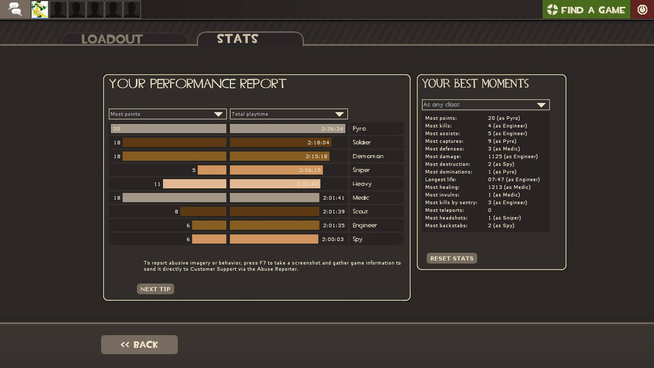Click the Engineer class label
This screenshot has width=654, height=368.
click(364, 225)
